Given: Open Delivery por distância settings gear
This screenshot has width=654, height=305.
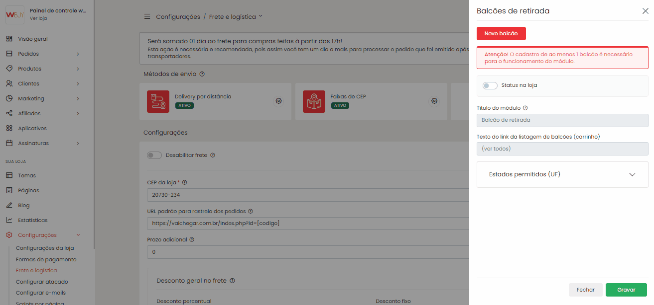Looking at the screenshot, I should [x=279, y=101].
